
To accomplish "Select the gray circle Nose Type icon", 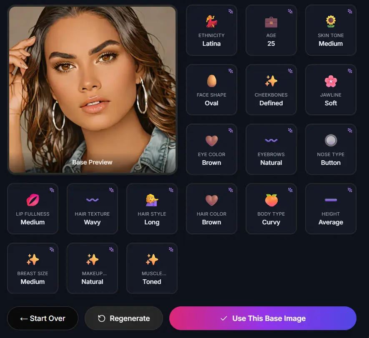I will [331, 140].
